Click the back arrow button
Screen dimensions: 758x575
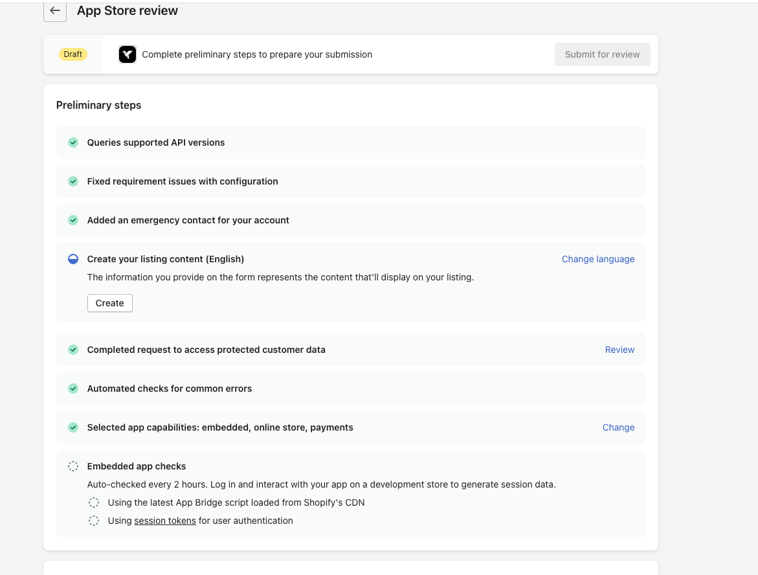[55, 11]
